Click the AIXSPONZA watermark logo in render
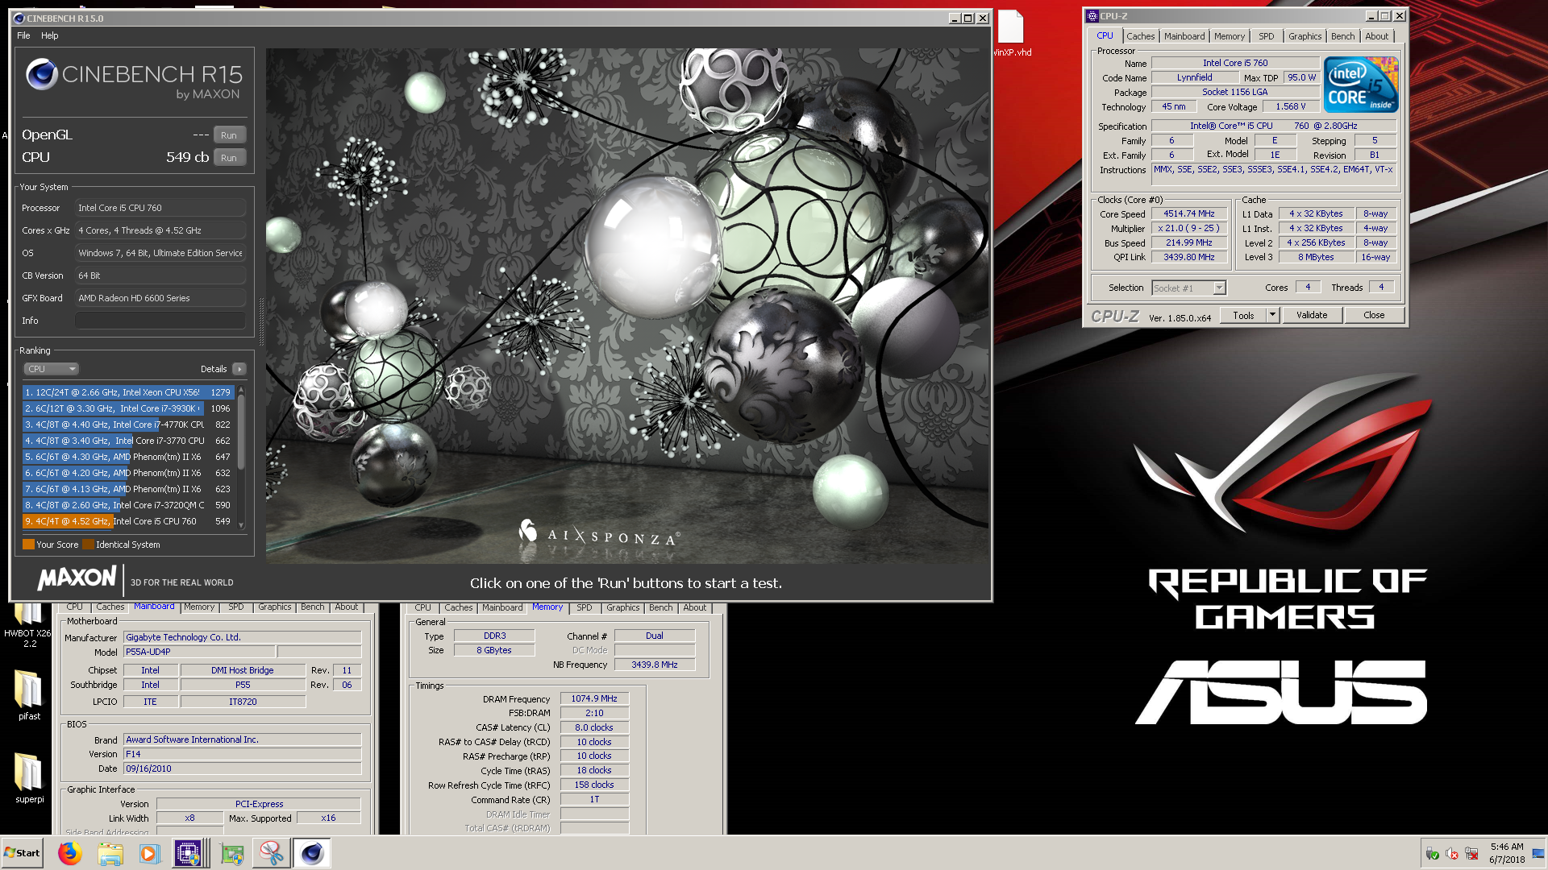The image size is (1548, 870). 598,533
